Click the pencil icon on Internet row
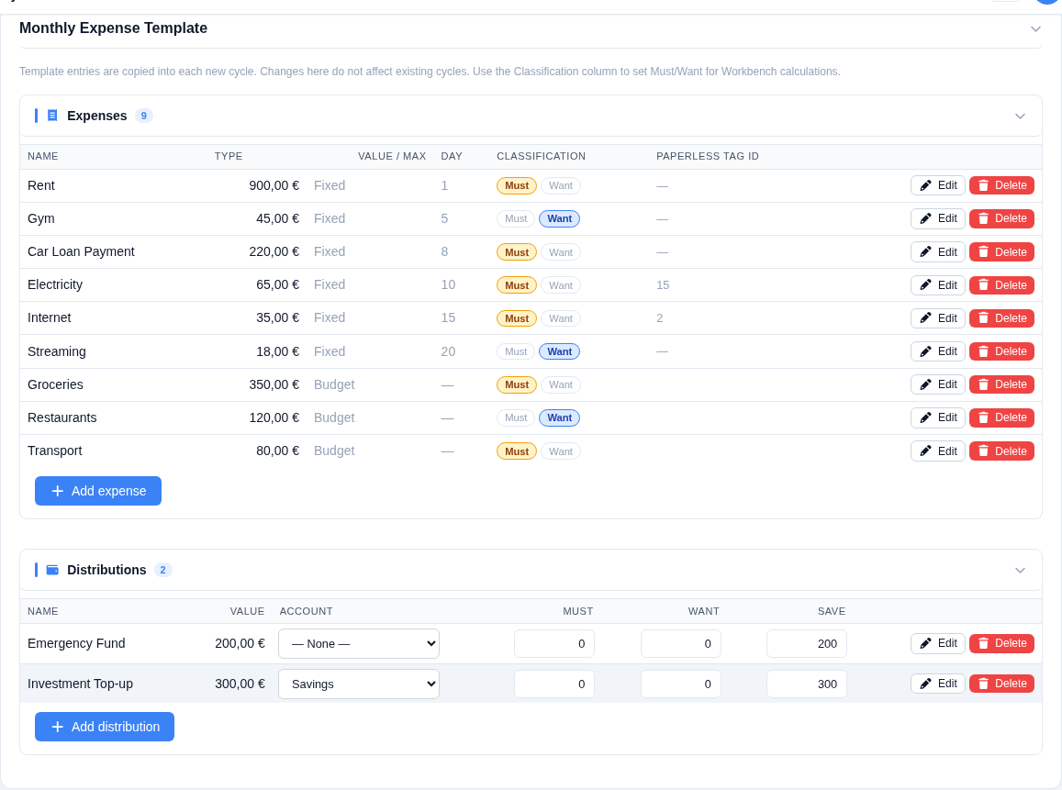Screen dimensions: 1062x790 [926, 318]
